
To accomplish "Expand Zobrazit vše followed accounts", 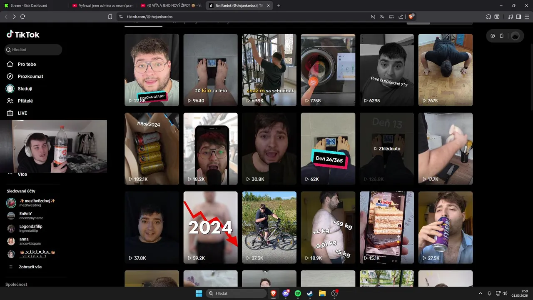I will (30, 267).
